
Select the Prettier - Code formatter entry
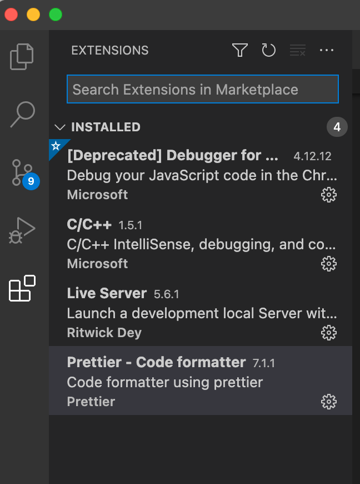click(x=201, y=381)
